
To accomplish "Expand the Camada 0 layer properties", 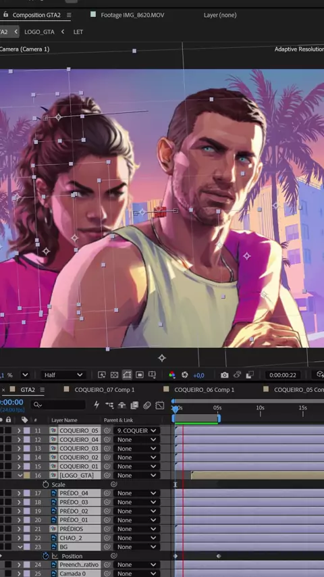I will tap(19, 574).
